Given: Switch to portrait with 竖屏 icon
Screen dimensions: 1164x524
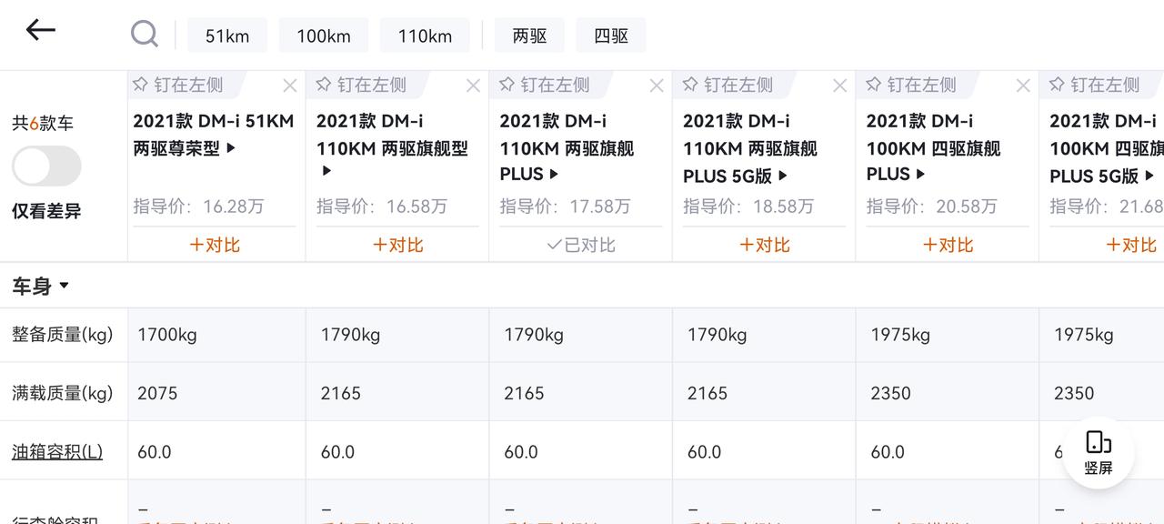Looking at the screenshot, I should [1099, 453].
